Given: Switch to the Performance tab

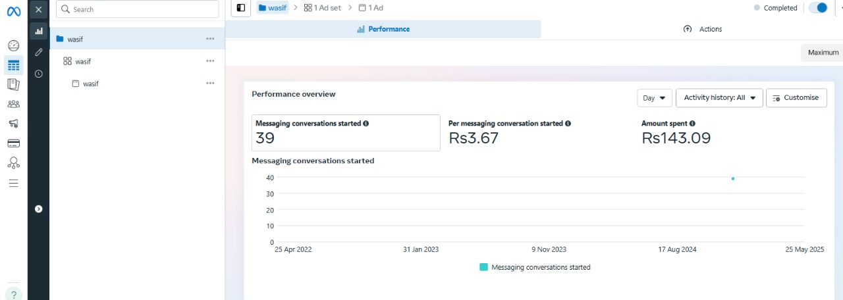Looking at the screenshot, I should click(x=383, y=29).
